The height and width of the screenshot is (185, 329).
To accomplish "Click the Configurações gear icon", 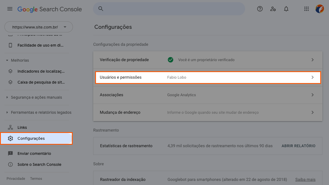I will [x=10, y=138].
